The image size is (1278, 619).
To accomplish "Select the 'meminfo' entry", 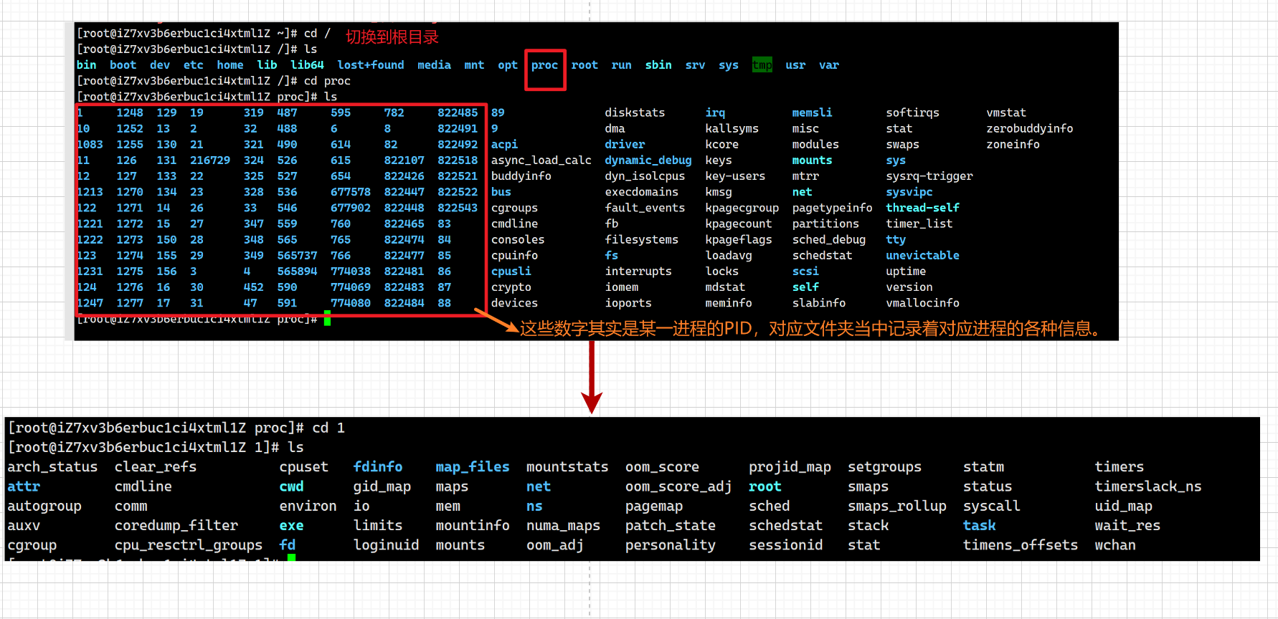I will pos(729,303).
